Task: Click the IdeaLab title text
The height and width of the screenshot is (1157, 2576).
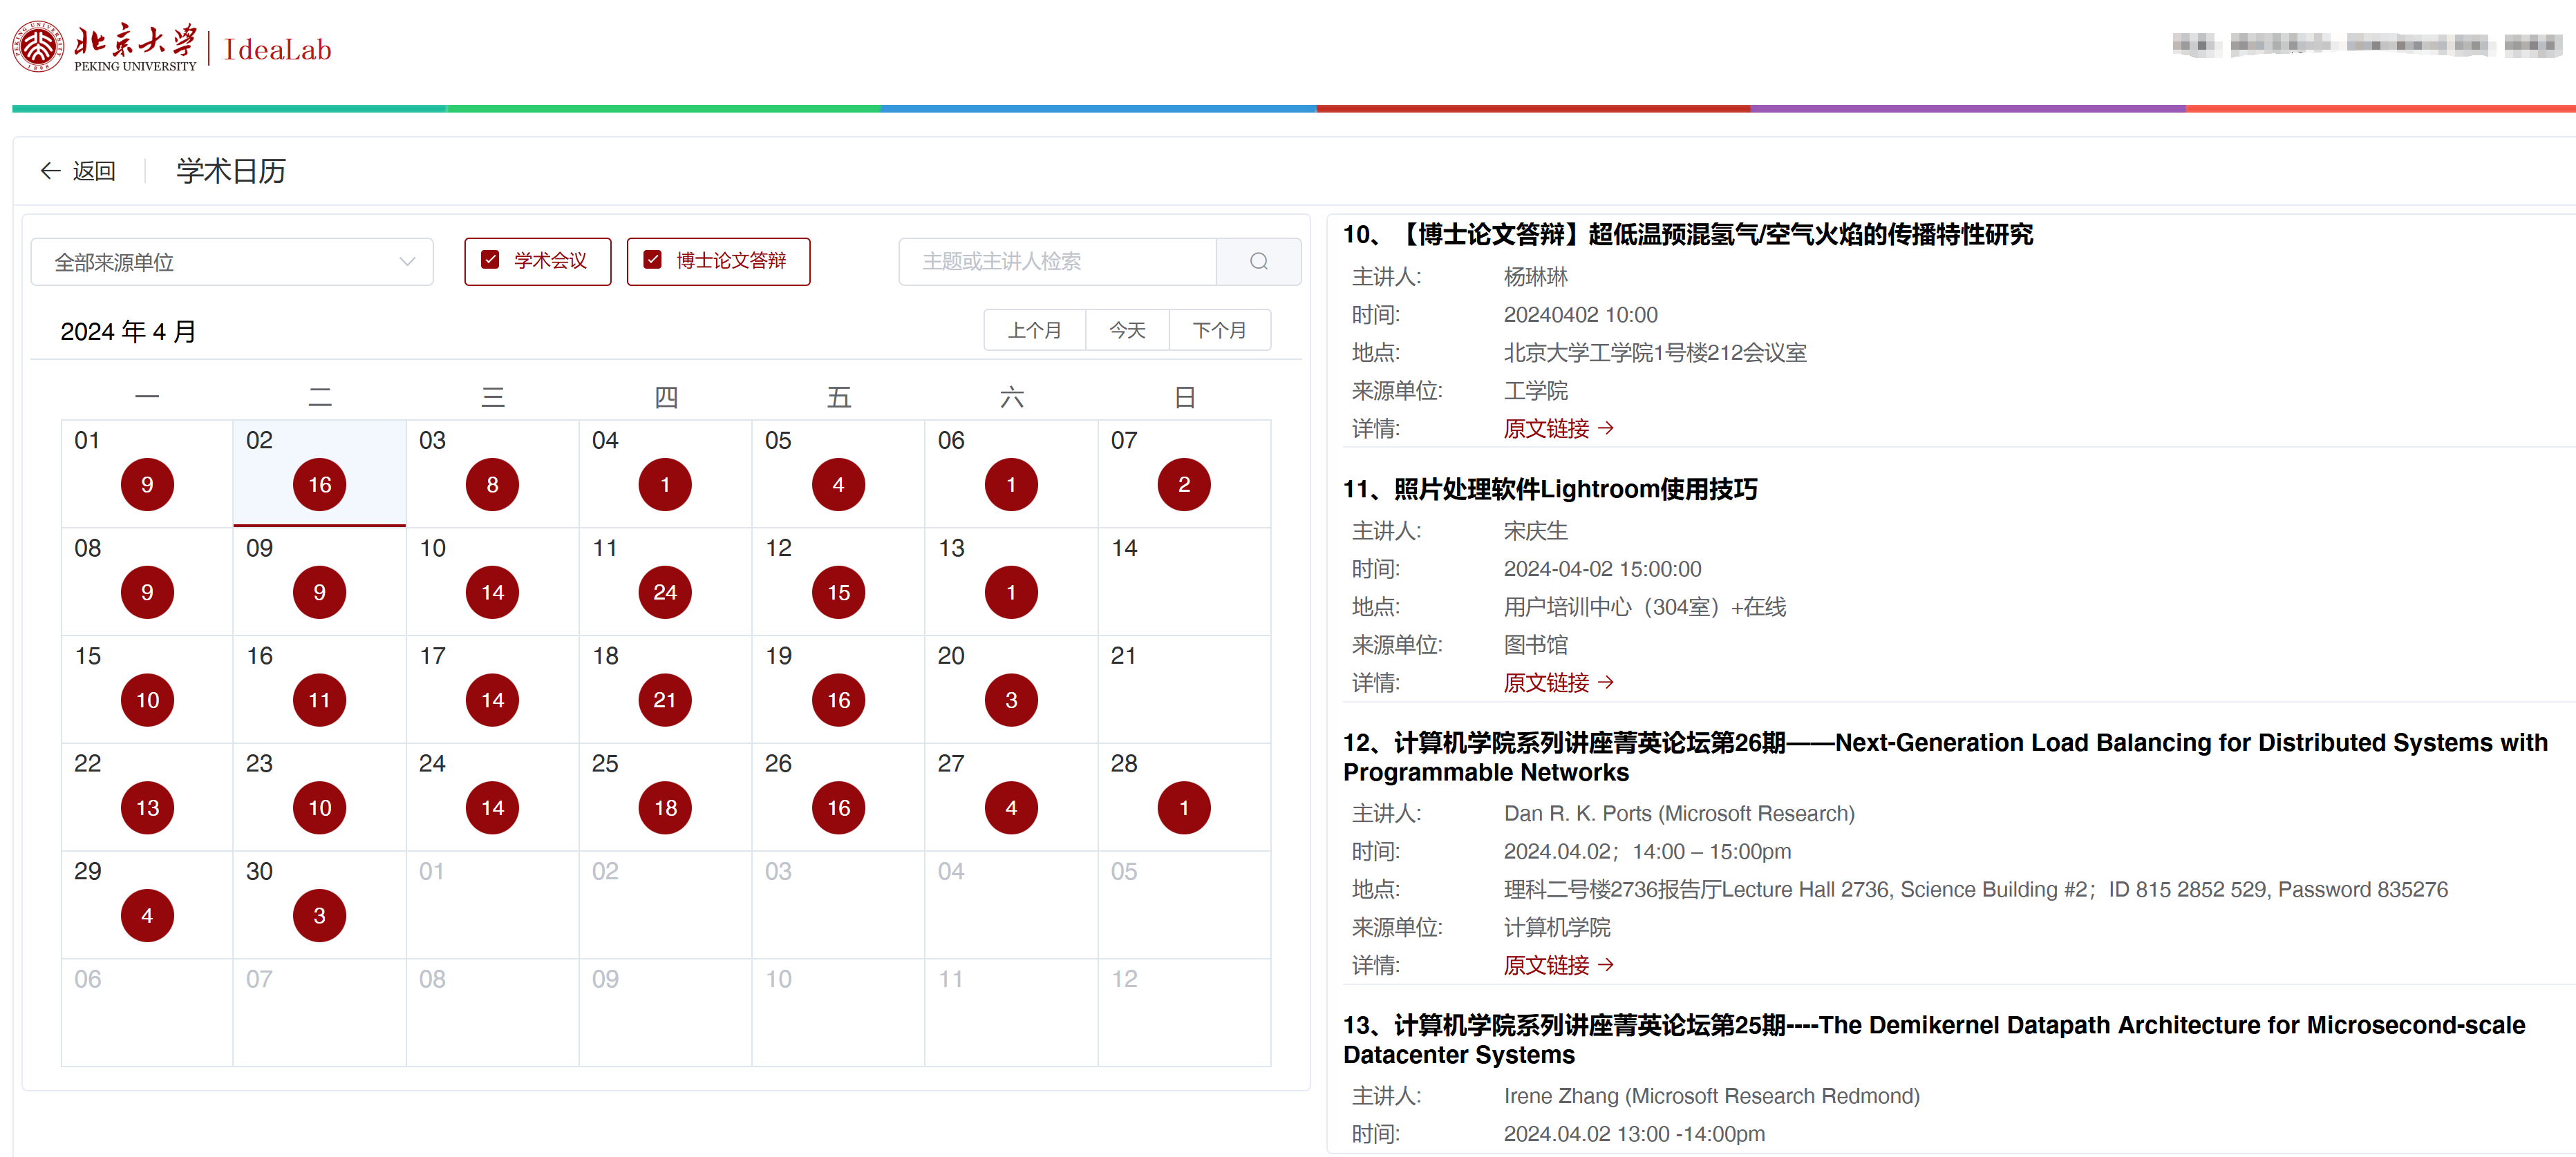Action: click(277, 49)
